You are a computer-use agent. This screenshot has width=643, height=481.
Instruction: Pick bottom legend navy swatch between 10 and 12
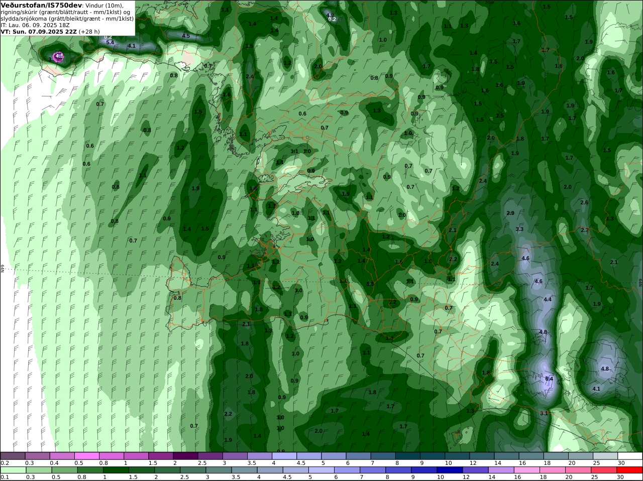pos(450,470)
